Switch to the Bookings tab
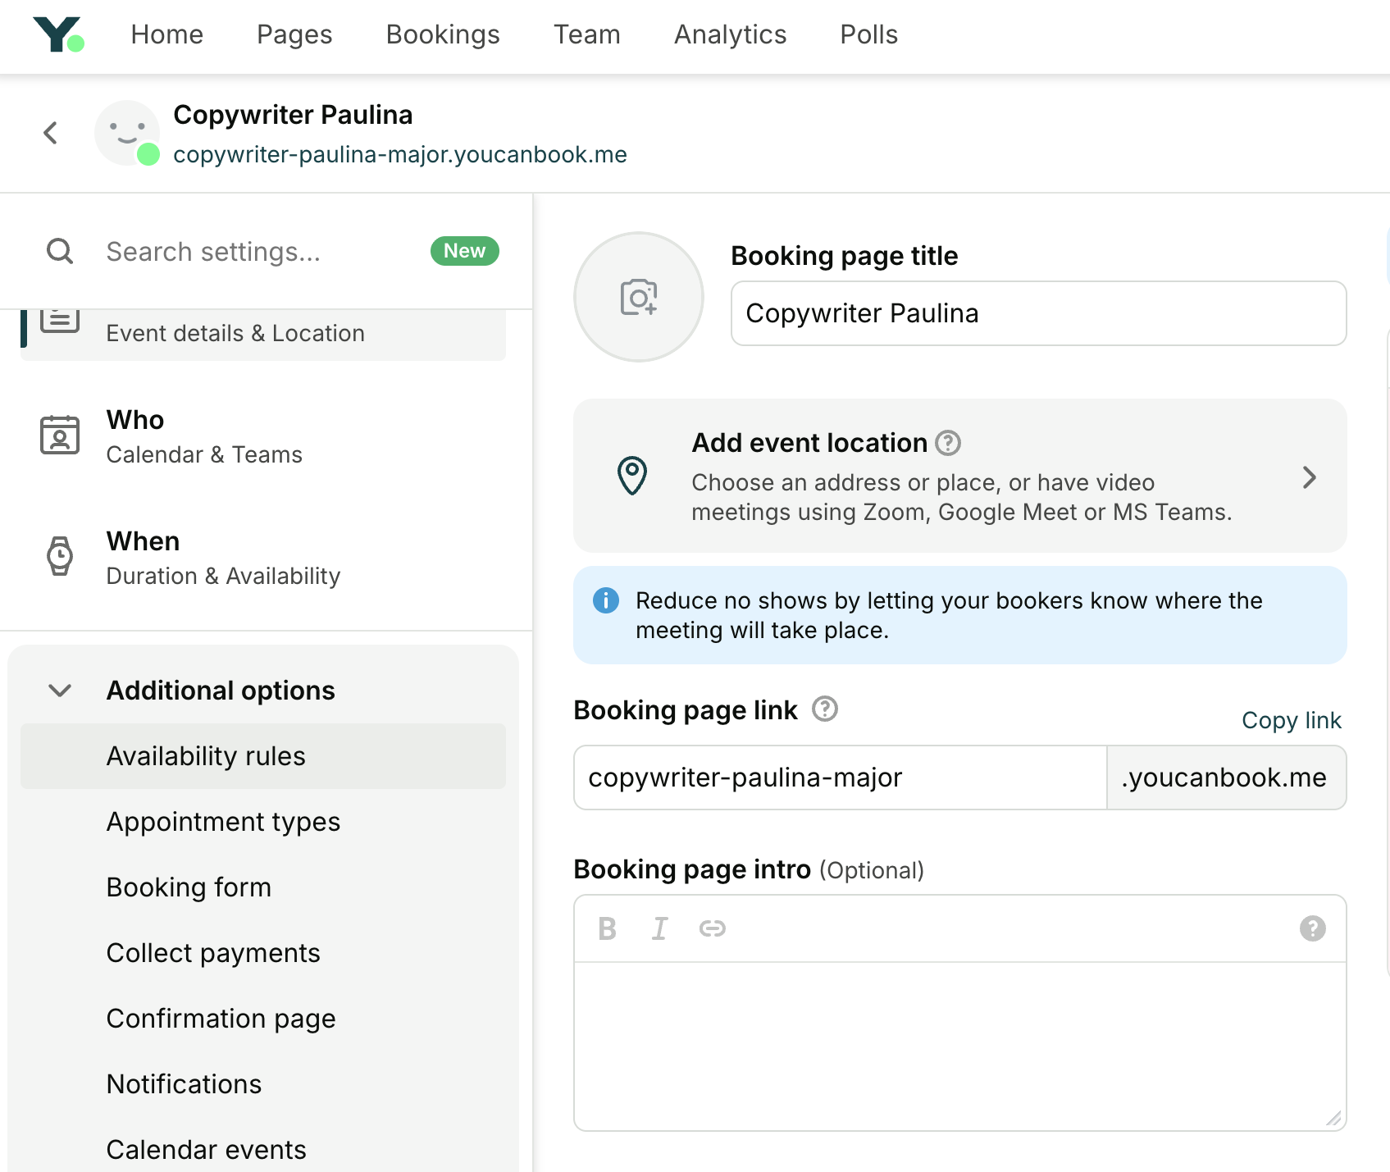The height and width of the screenshot is (1172, 1390). [442, 34]
